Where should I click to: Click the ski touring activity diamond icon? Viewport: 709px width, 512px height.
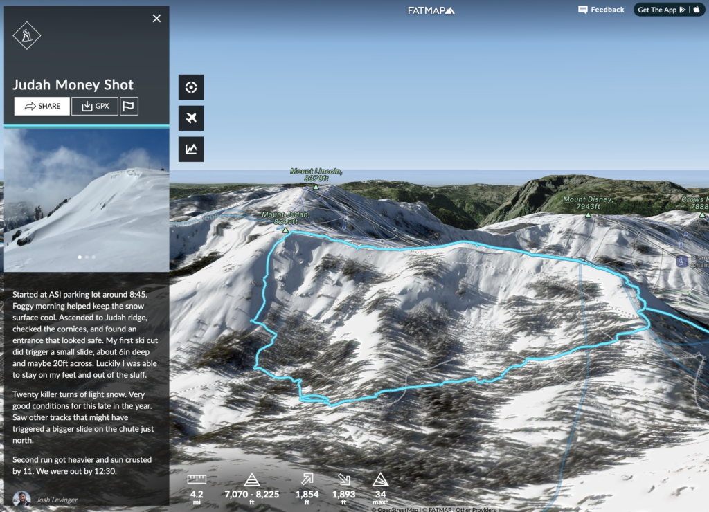[x=27, y=35]
